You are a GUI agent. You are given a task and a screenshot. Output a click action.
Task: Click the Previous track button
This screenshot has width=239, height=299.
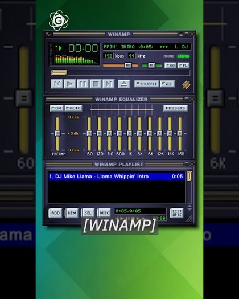(x=57, y=84)
